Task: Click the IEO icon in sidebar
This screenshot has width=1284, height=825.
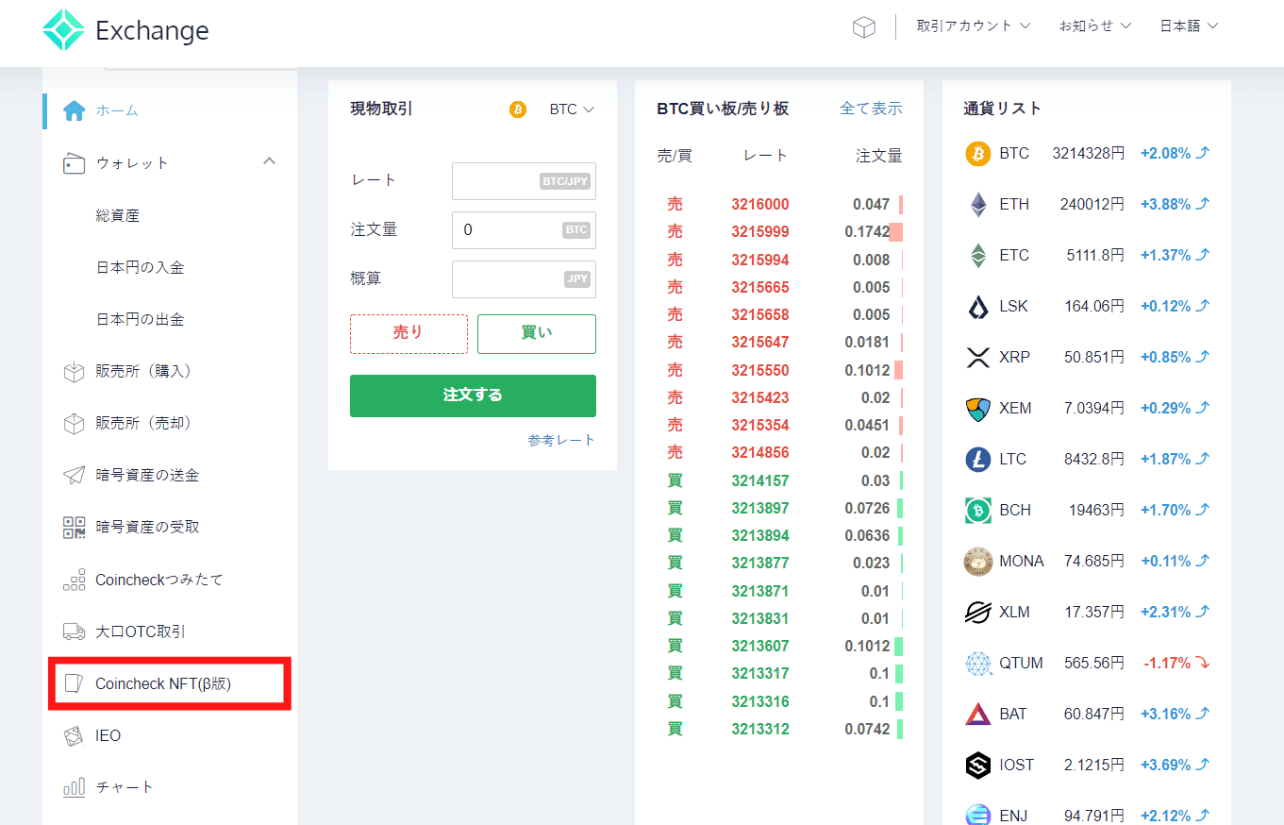Action: click(x=75, y=735)
